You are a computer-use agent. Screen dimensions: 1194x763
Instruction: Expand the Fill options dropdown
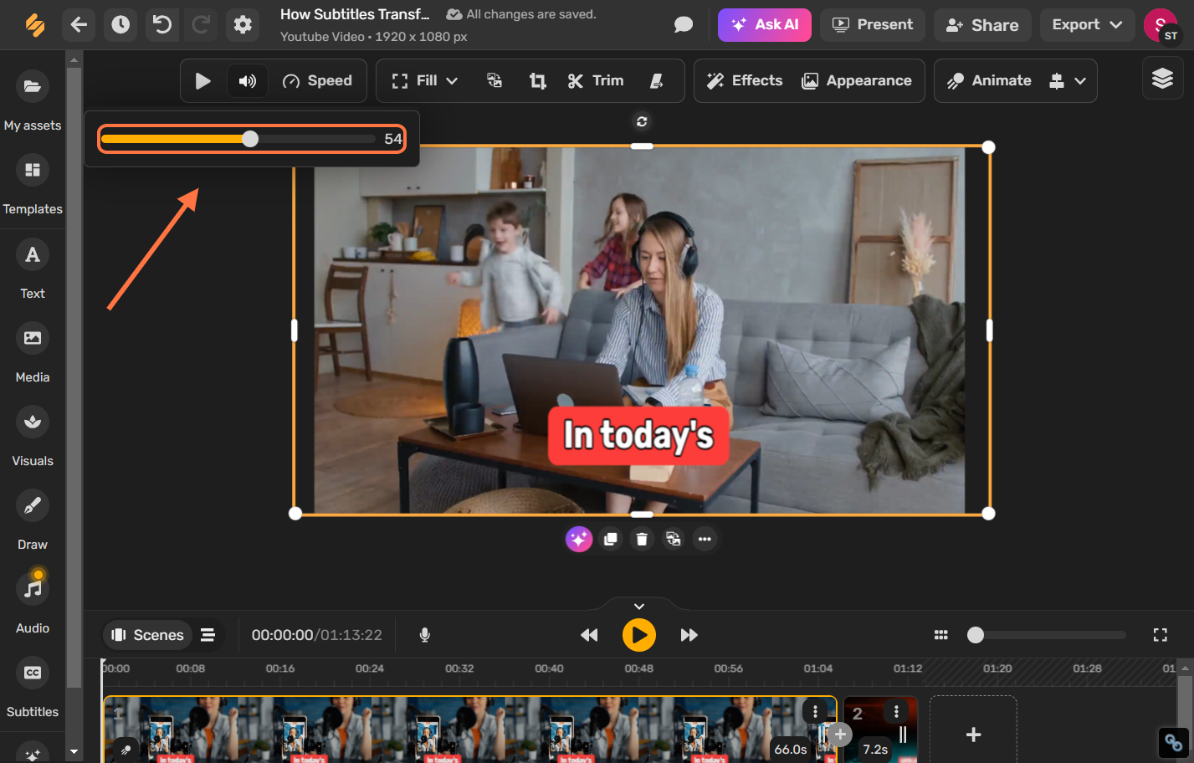(450, 80)
